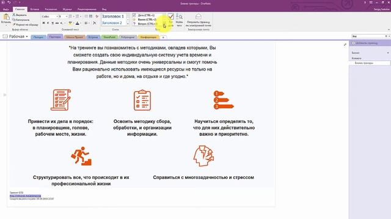Click the Copy command in clipboard group
This screenshot has width=391, height=219.
[x=21, y=20]
